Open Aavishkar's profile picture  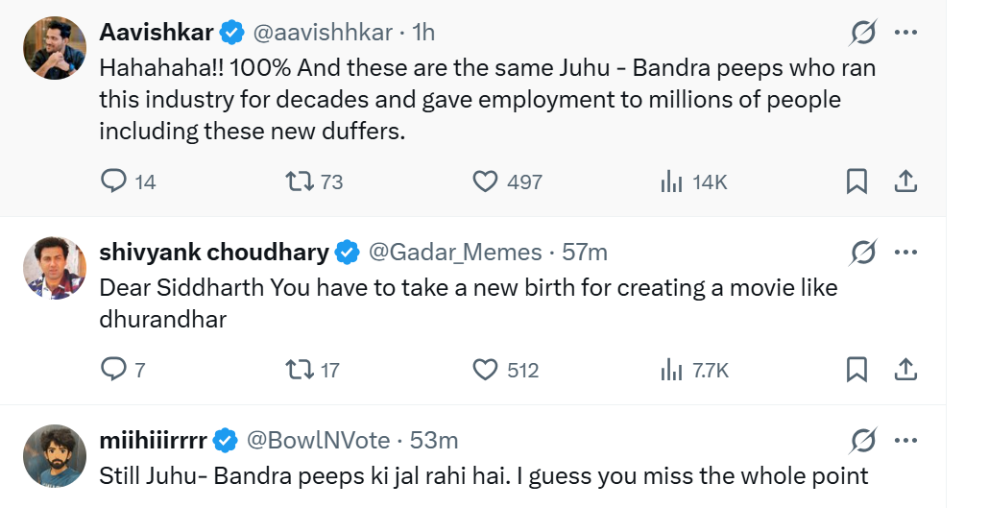(56, 48)
